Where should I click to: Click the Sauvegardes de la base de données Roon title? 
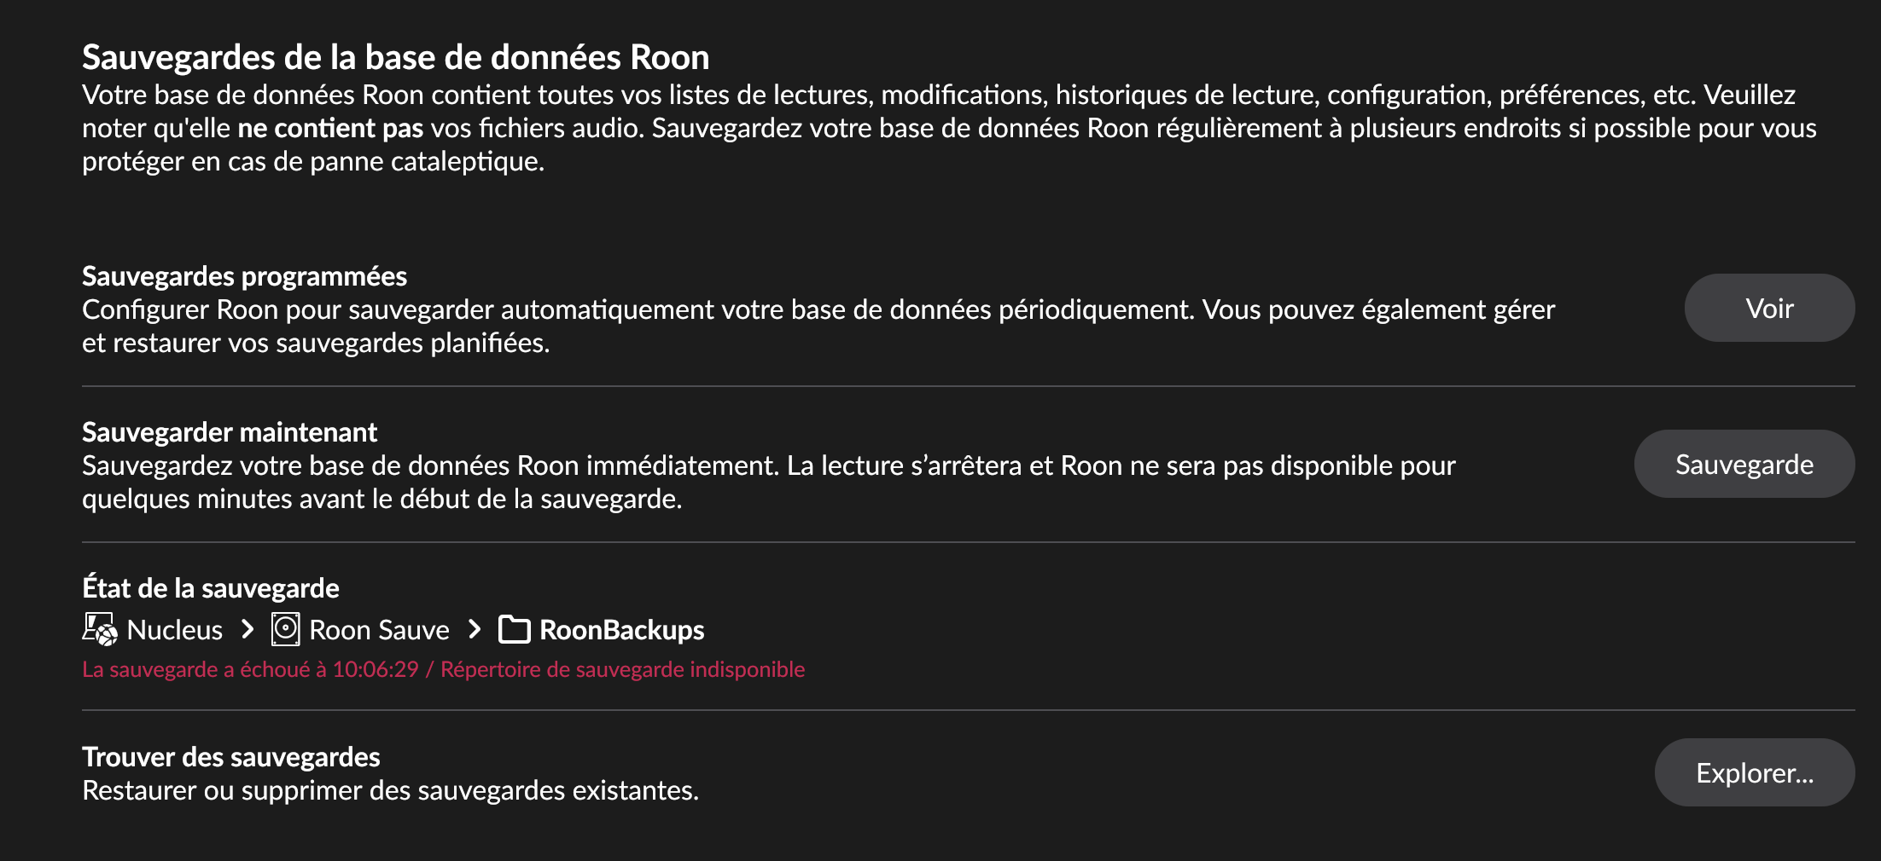click(395, 57)
